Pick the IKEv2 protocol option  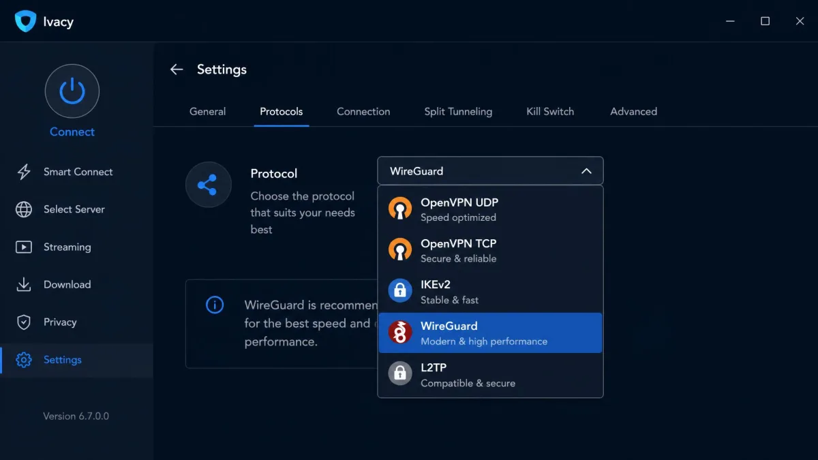click(x=490, y=292)
